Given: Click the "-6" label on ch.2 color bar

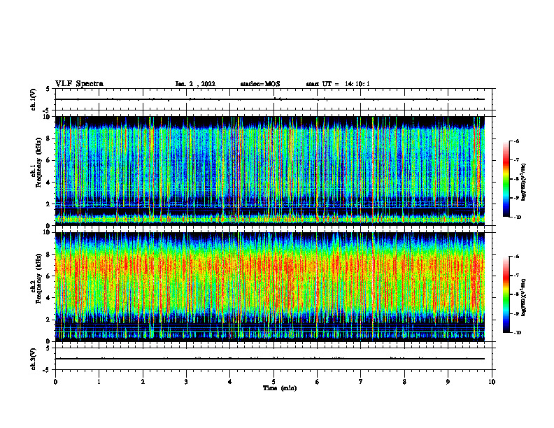Looking at the screenshot, I should tap(516, 257).
